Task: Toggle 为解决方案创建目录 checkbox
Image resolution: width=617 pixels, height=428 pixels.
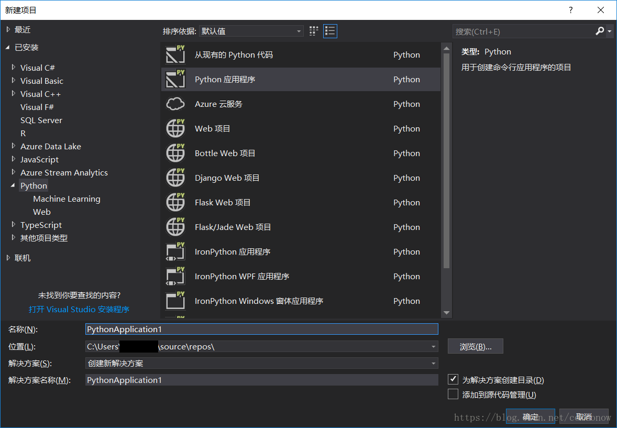Action: click(453, 379)
